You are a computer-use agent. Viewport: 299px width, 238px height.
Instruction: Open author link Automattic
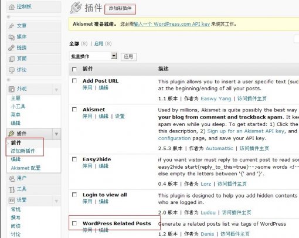[219, 148]
